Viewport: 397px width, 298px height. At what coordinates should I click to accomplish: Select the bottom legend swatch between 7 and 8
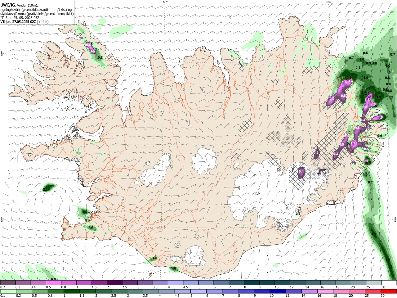[x=230, y=291]
